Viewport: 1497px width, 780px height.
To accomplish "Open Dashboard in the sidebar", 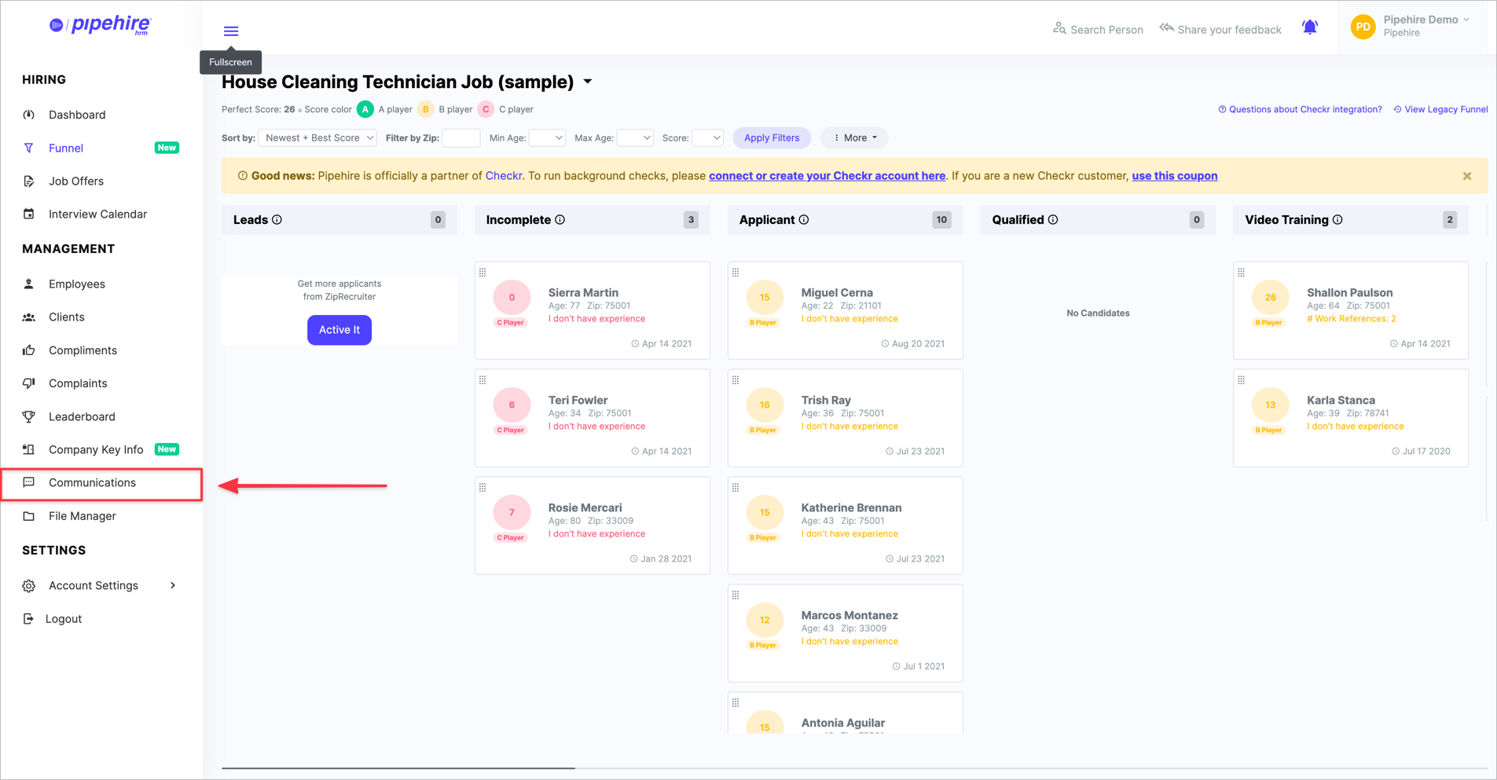I will [x=77, y=115].
